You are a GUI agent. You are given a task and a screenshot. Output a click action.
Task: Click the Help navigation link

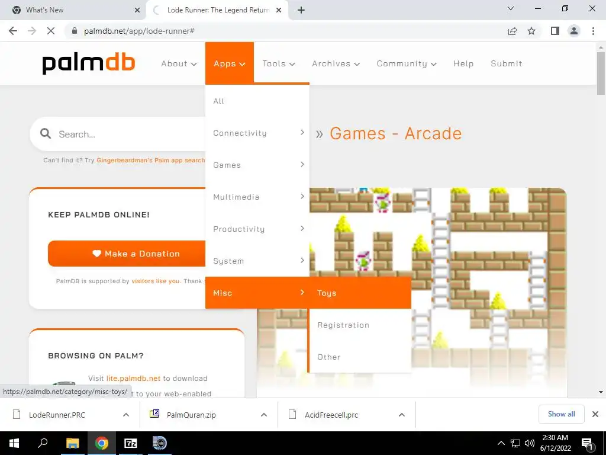(x=463, y=63)
